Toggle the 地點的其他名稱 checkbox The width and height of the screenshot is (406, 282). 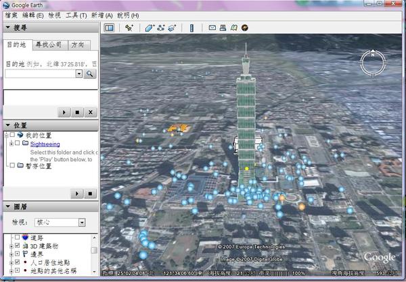coord(17,271)
